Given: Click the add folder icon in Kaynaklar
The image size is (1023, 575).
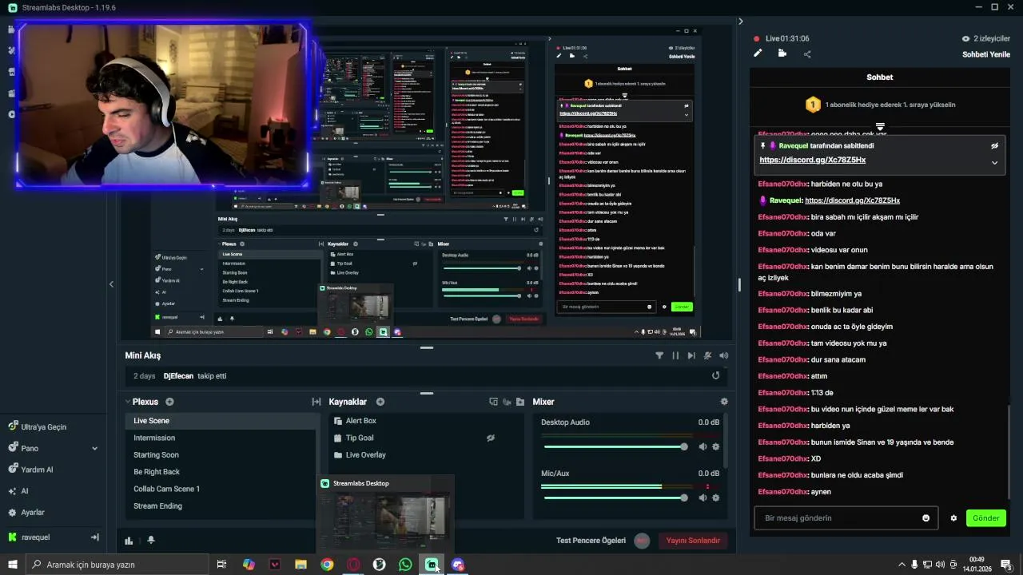Looking at the screenshot, I should (520, 402).
